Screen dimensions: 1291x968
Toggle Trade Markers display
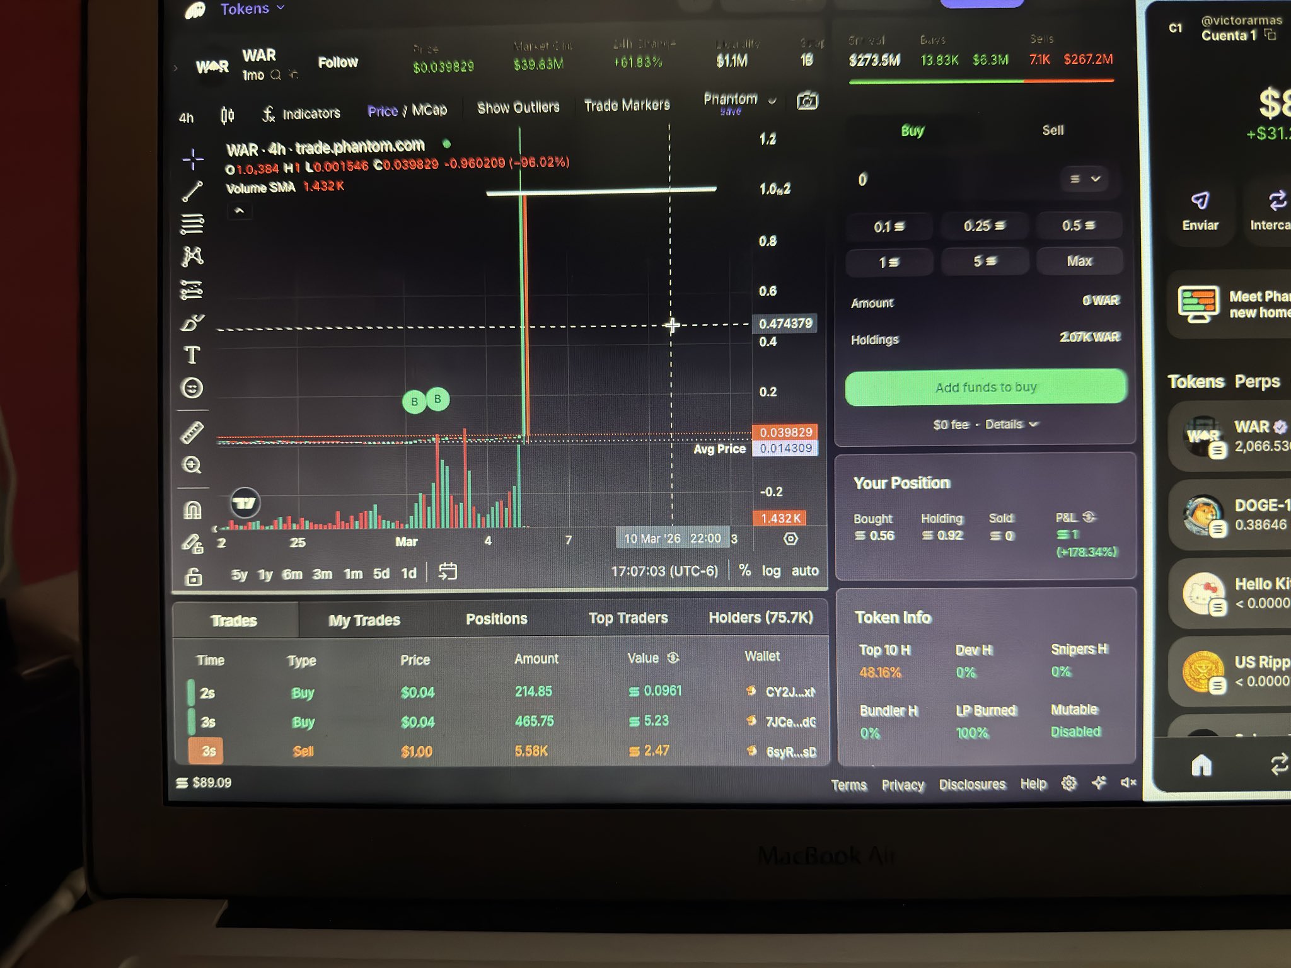[x=627, y=105]
